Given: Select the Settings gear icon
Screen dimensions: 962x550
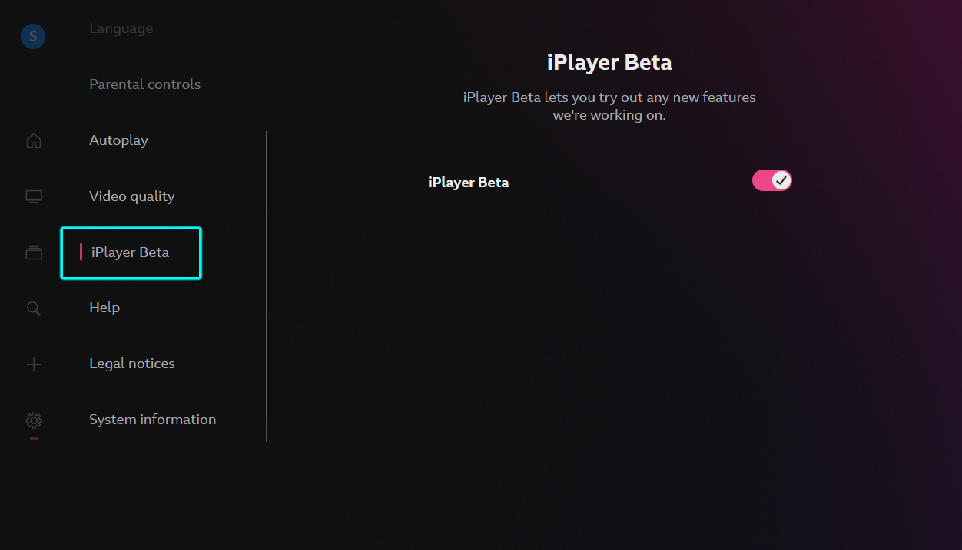Looking at the screenshot, I should [34, 420].
